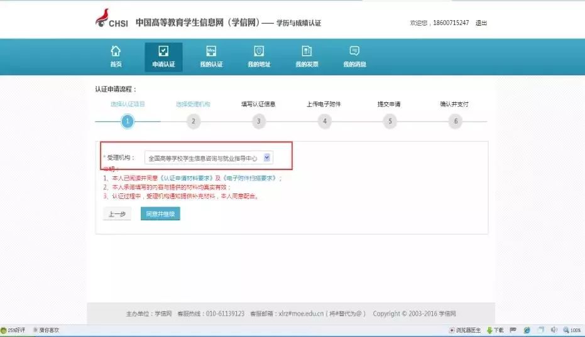585x337 pixels.
Task: Click the 退出 logout link
Action: click(481, 23)
